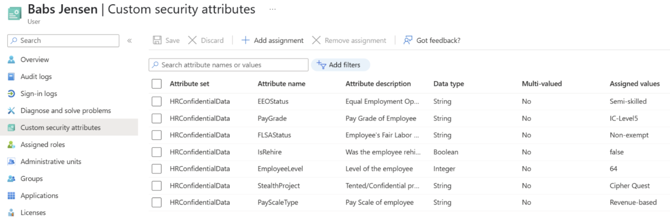
Task: Select the PayGrade row checkbox
Action: (x=157, y=119)
